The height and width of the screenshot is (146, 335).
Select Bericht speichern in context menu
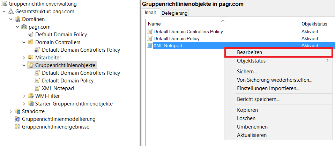258,99
